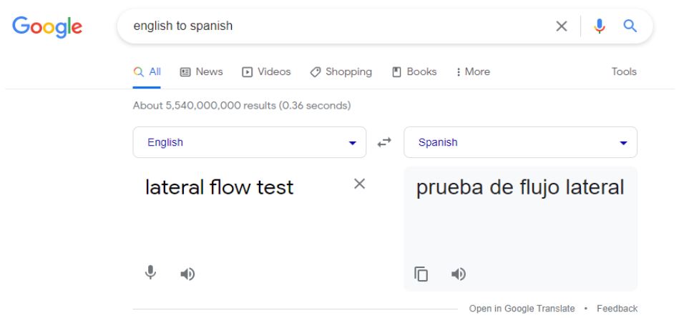The width and height of the screenshot is (684, 318).
Task: Click the Feedback link
Action: 617,309
